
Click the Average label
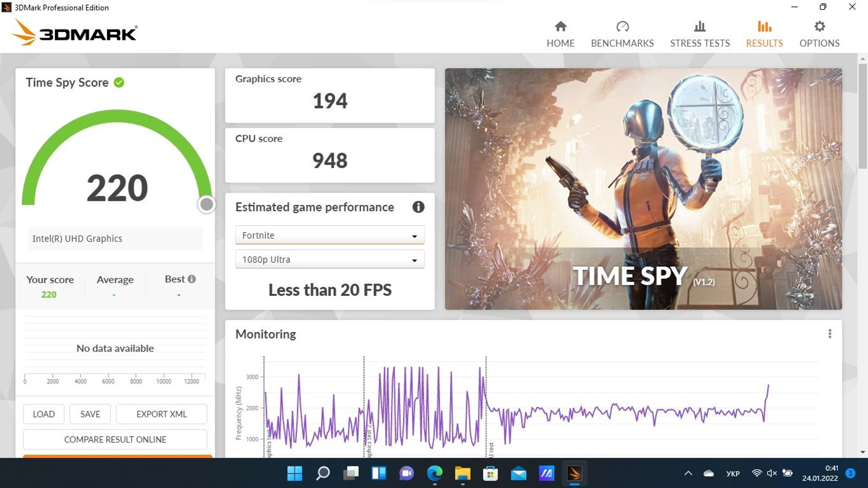pyautogui.click(x=115, y=280)
